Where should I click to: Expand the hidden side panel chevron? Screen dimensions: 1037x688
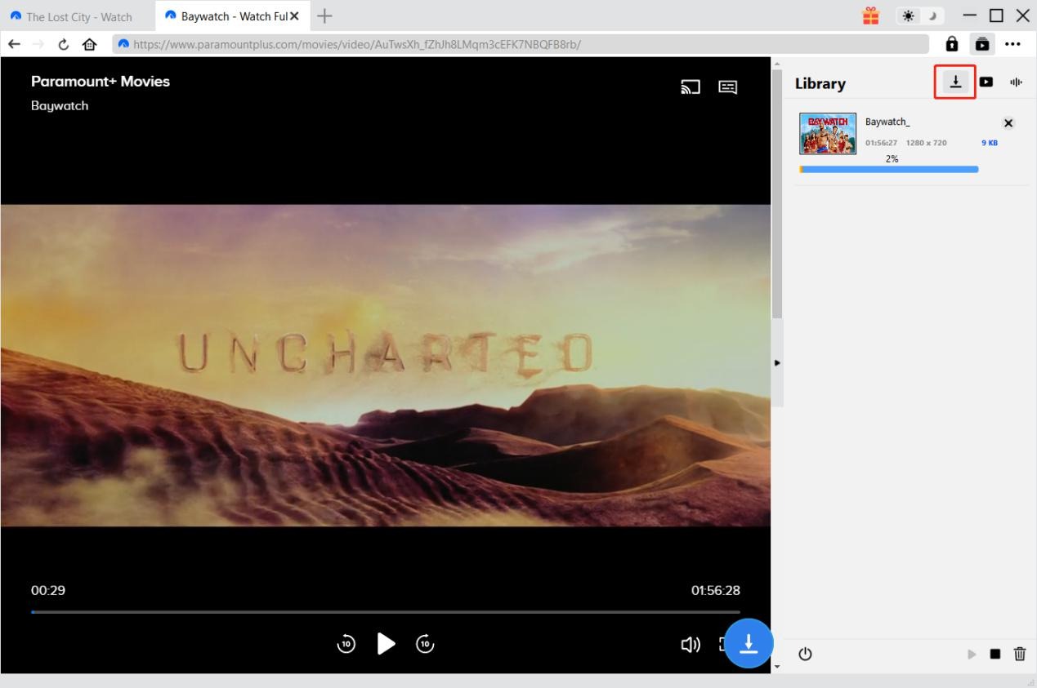click(x=776, y=362)
